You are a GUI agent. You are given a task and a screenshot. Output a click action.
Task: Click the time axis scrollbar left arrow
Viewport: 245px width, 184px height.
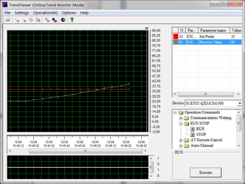click(x=10, y=151)
